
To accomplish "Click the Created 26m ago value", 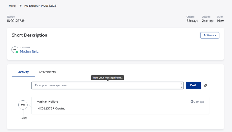I will [192, 21].
